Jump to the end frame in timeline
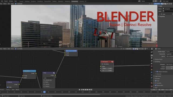This screenshot has width=173, height=97. 91,90
